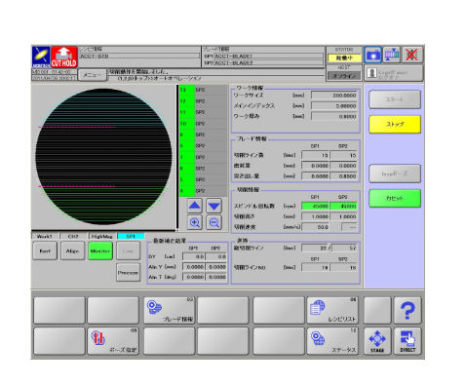Click the Aln Y SP1 value 0.0000
Viewport: 466px width, 385px height.
(194, 267)
